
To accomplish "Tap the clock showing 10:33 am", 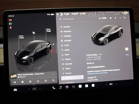I will click(75, 14).
